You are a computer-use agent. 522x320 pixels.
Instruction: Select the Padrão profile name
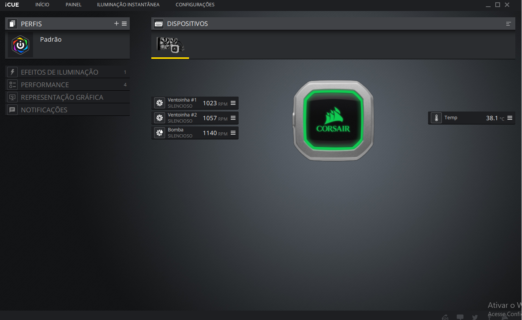pyautogui.click(x=51, y=39)
